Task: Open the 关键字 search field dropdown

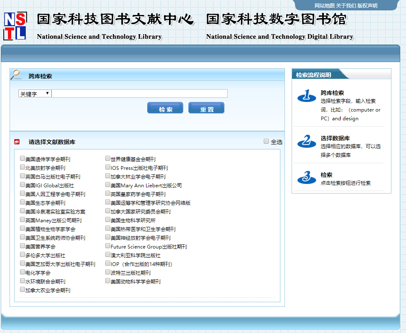Action: coord(35,94)
